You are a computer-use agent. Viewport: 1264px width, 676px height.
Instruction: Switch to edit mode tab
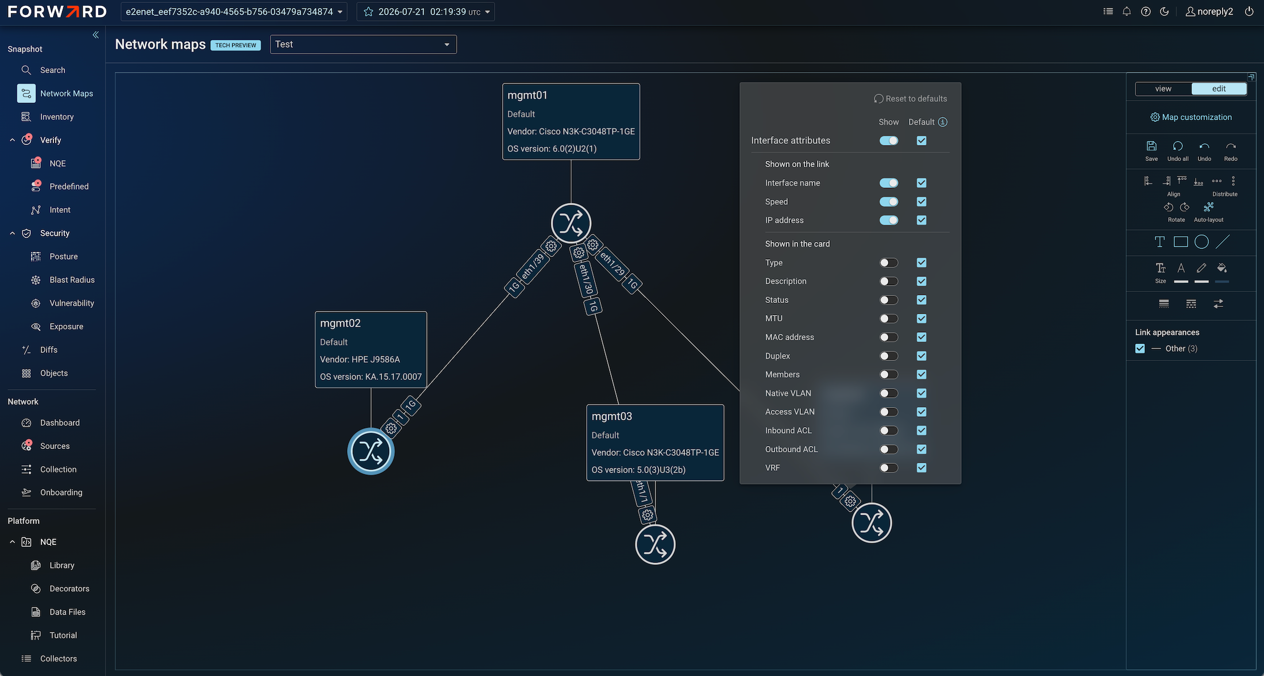[x=1219, y=89]
